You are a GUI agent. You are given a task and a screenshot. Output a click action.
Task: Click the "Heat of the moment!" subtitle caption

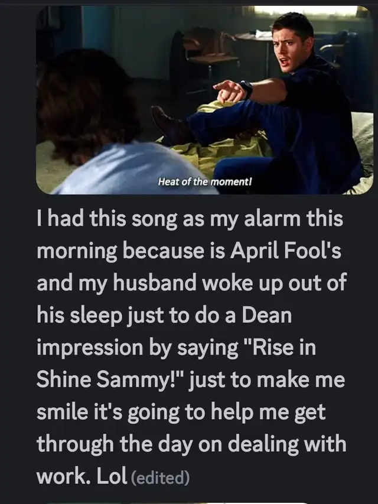point(205,182)
